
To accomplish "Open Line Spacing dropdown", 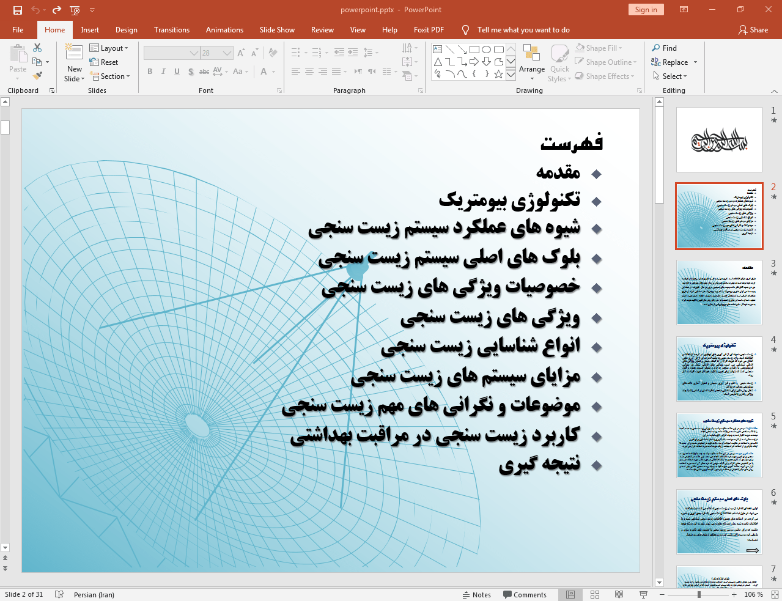I will 371,53.
